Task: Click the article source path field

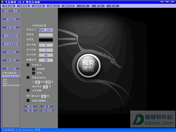Action: coord(11,76)
